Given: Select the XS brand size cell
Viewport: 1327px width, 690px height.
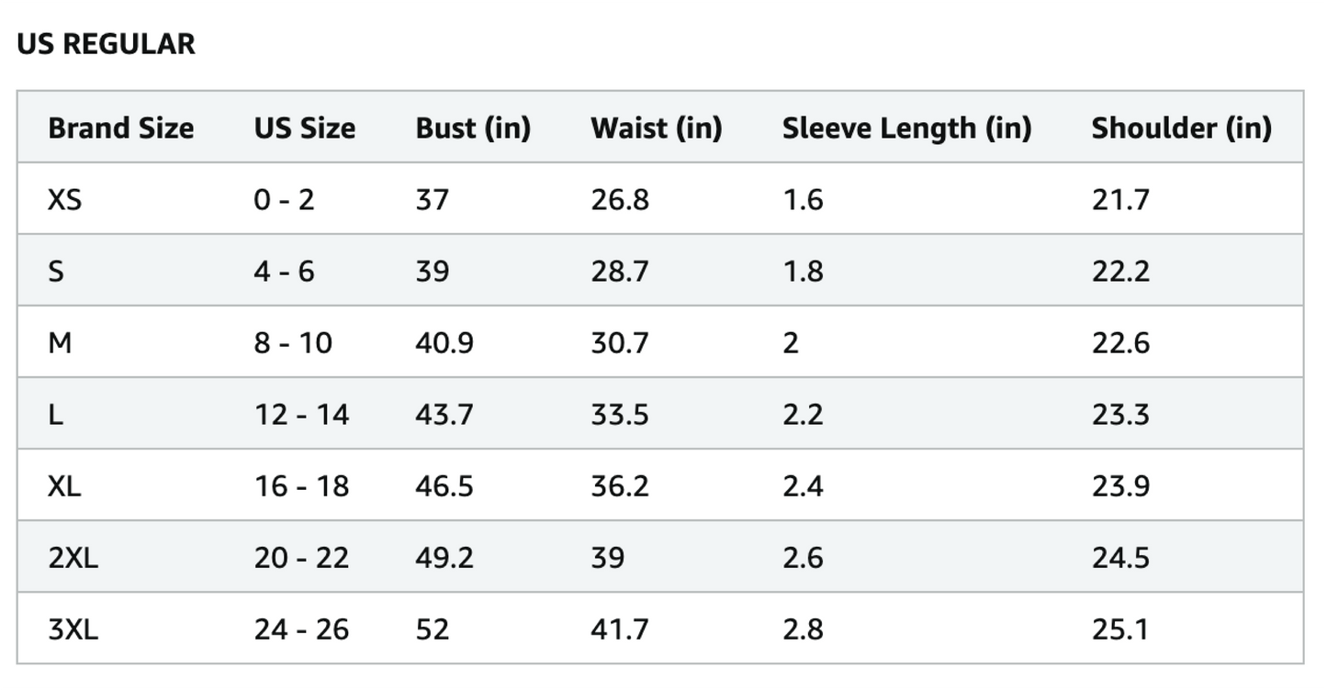Looking at the screenshot, I should pyautogui.click(x=64, y=199).
